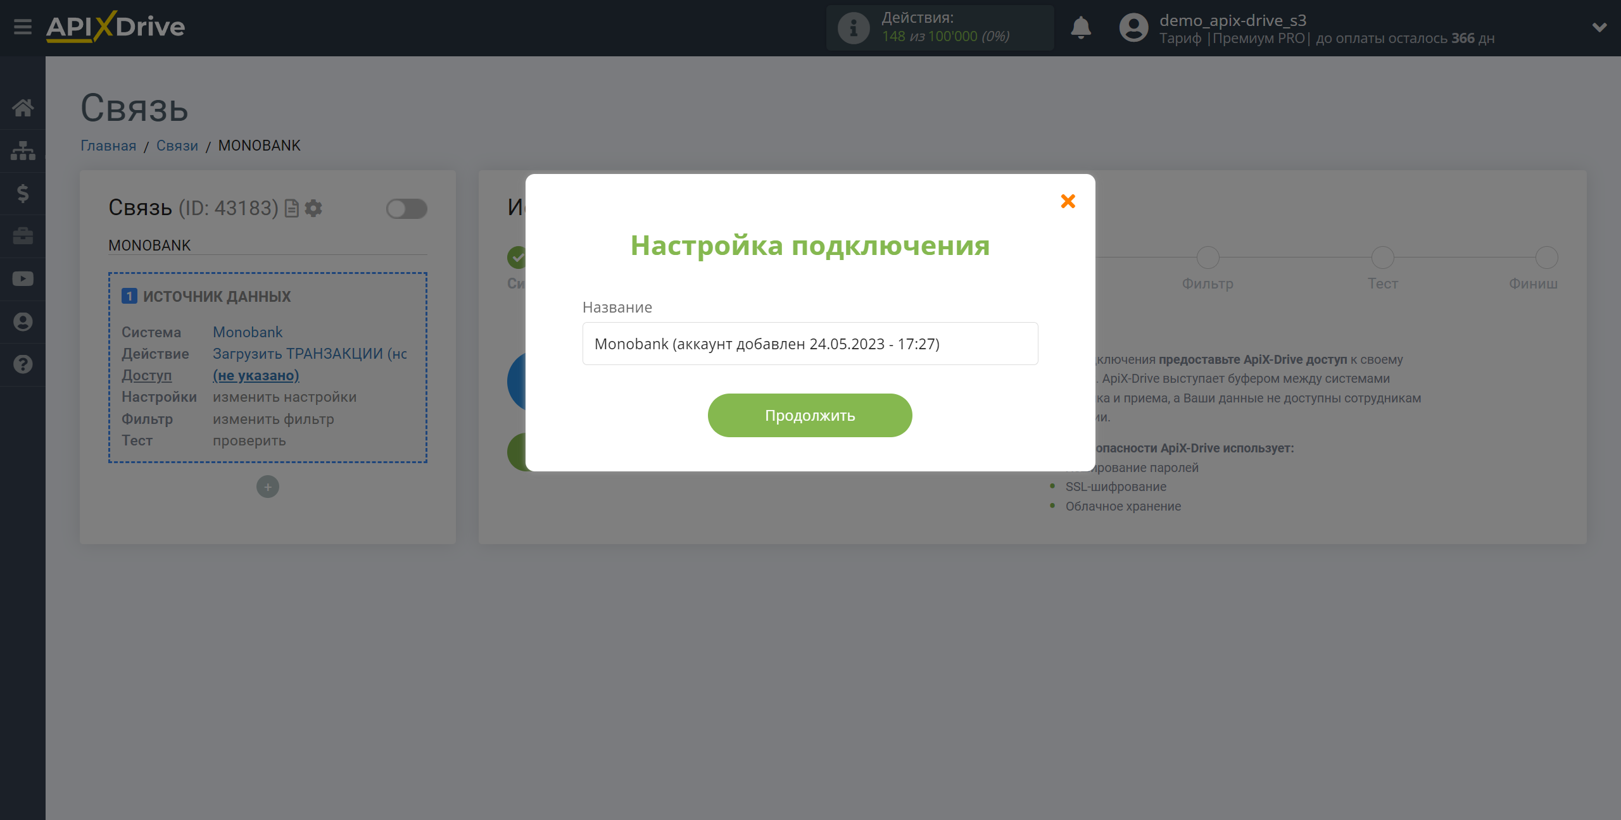Click the Облачное хранение list item

[x=1123, y=506]
